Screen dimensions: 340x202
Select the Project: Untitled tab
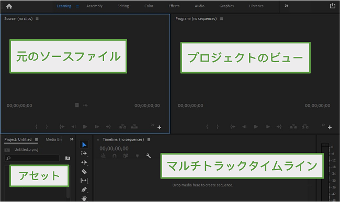18,139
